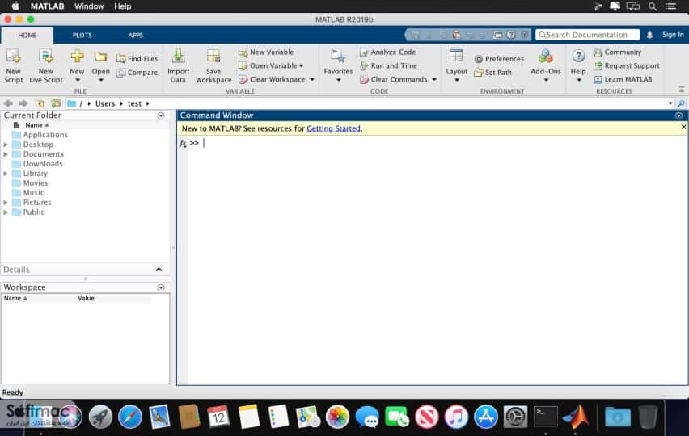Open Workspace panel actions menu

(161, 287)
